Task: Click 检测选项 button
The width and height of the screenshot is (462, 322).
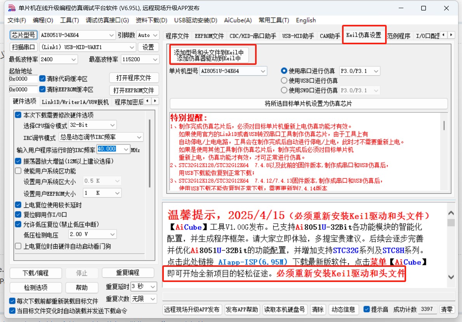Action: pyautogui.click(x=36, y=287)
